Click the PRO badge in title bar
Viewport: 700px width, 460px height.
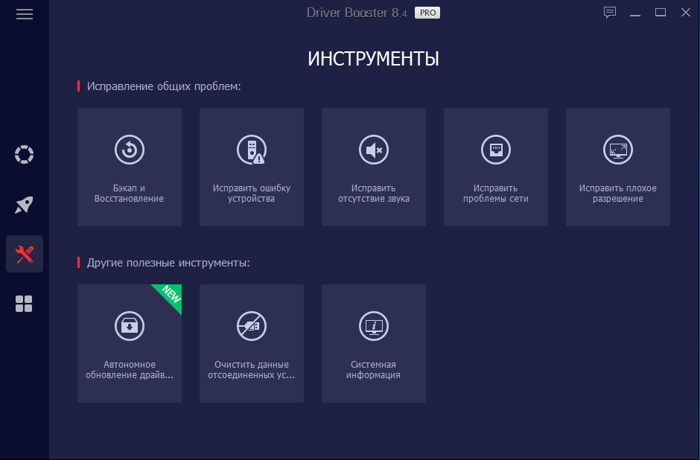427,13
